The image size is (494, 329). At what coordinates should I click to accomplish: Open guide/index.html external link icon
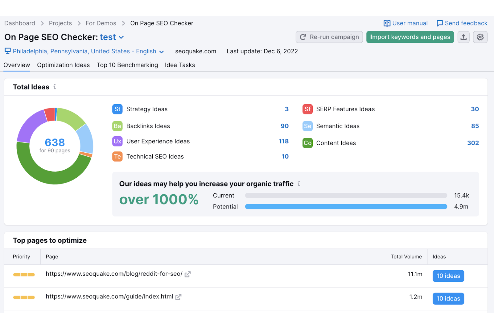[178, 297]
